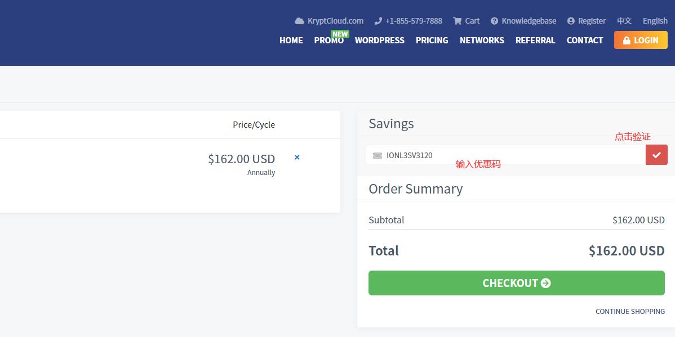This screenshot has height=337, width=675.
Task: Open the NETWORKS page from navigation
Action: tap(482, 41)
